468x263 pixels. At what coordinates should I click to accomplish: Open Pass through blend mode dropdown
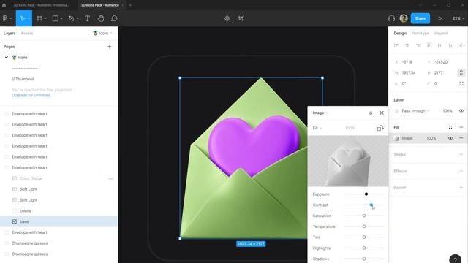point(415,111)
